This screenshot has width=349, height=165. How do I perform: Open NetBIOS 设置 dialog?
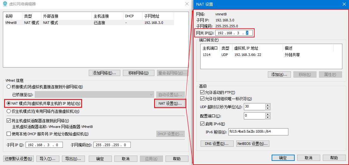[x=253, y=144]
